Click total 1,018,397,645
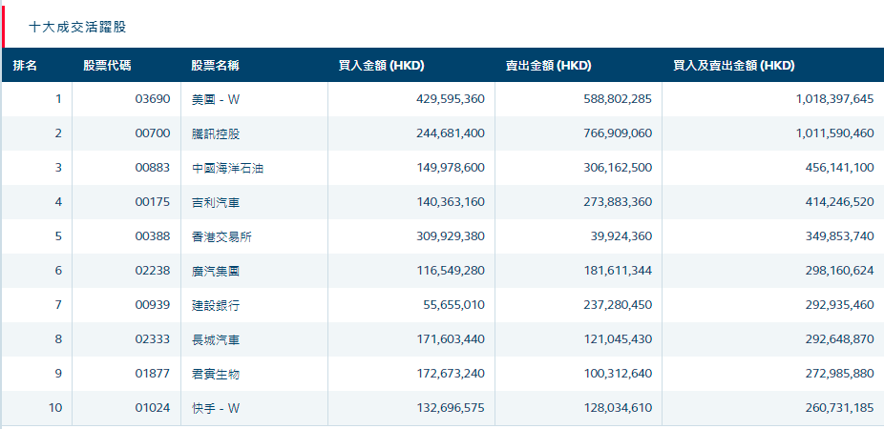 coord(835,99)
